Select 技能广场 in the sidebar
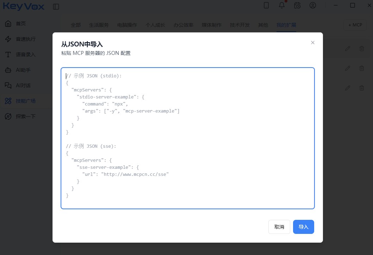 click(26, 101)
